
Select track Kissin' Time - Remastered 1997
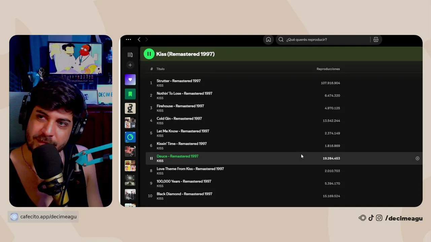click(181, 144)
